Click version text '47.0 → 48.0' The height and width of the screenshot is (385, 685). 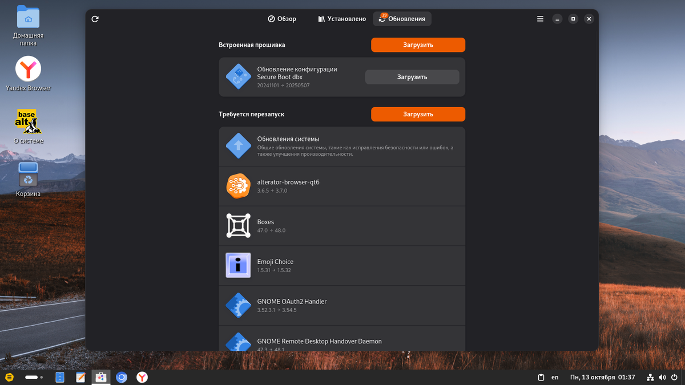(271, 230)
